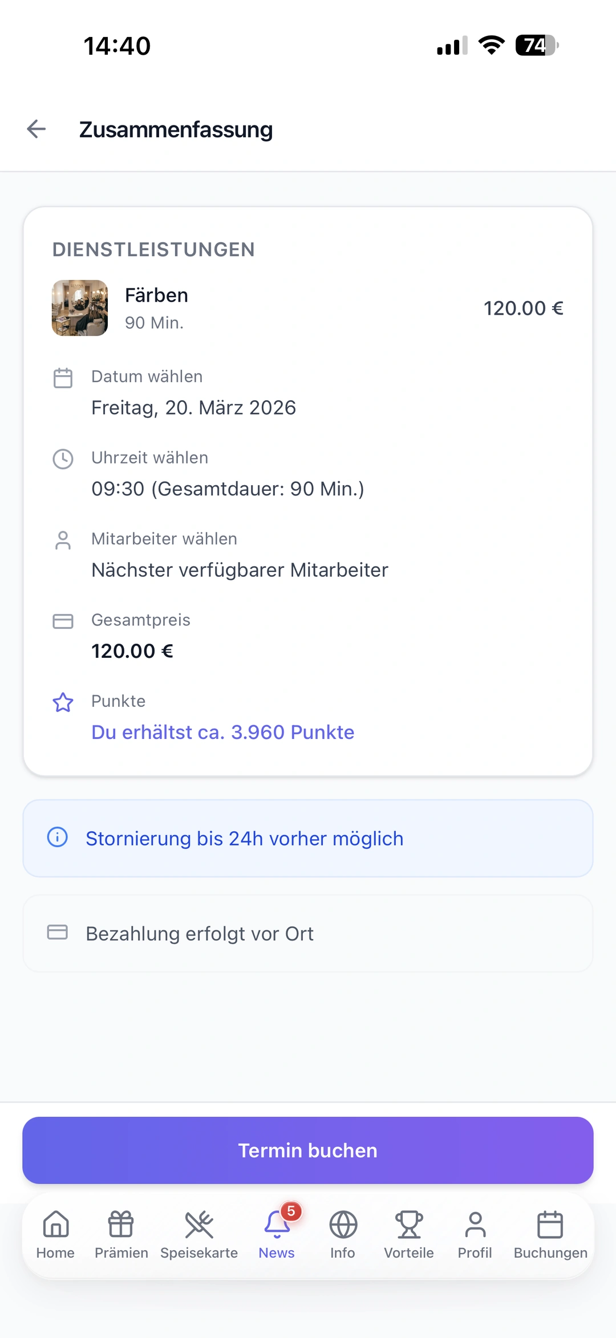Tap the clock icon by Uhrzeit wählen
The height and width of the screenshot is (1338, 616).
(63, 459)
